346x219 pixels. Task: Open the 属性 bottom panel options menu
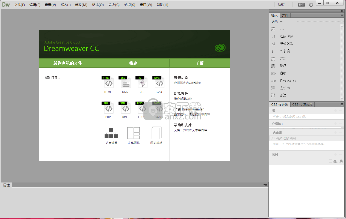[x=265, y=185]
